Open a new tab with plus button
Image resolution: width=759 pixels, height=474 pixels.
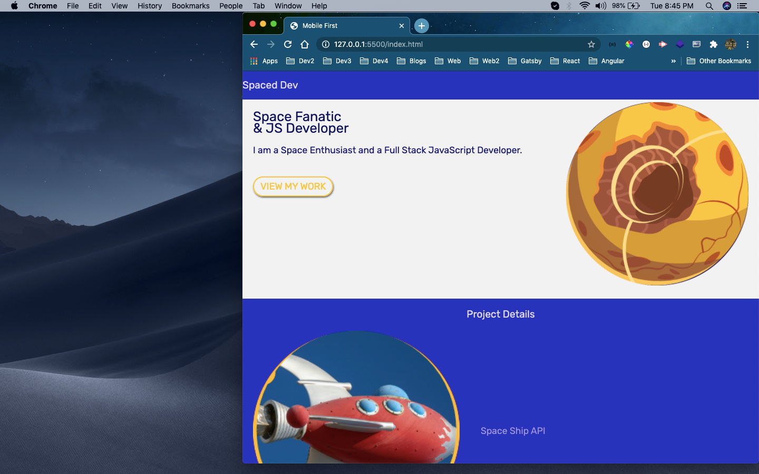[x=421, y=25]
